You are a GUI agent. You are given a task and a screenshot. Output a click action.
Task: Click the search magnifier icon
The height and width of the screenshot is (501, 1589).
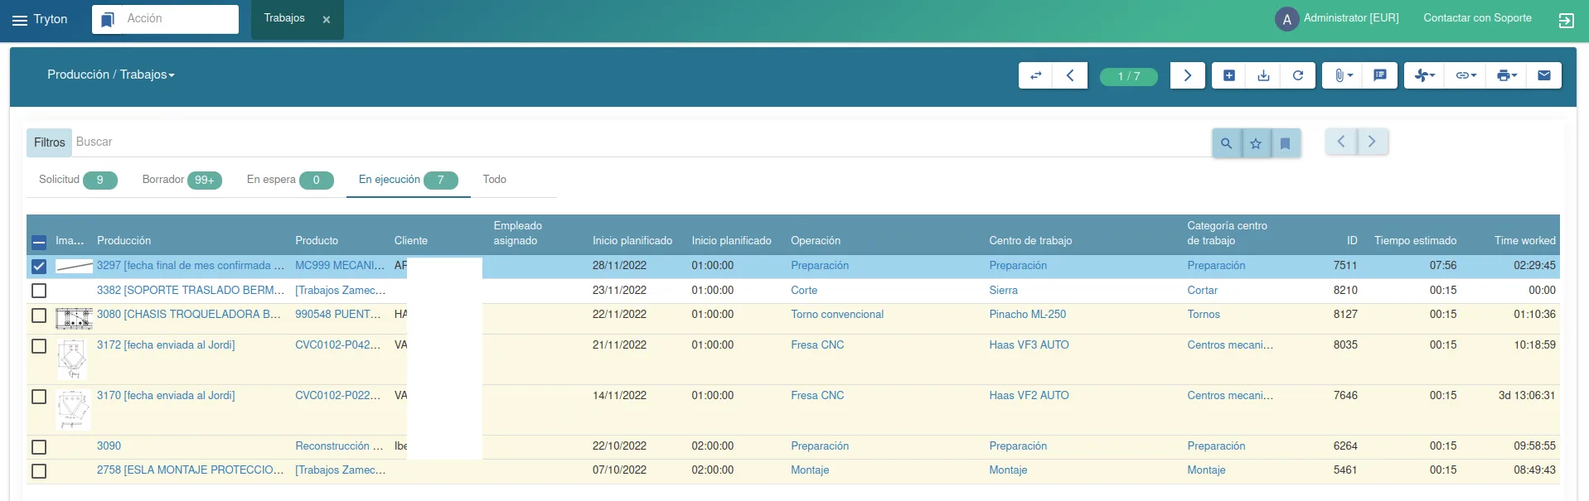click(1226, 143)
